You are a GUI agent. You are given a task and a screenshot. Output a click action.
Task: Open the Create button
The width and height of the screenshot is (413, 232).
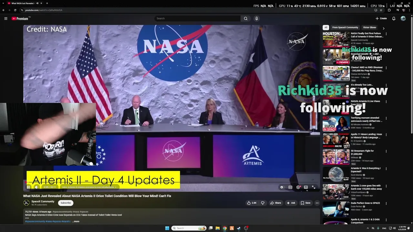click(x=381, y=18)
